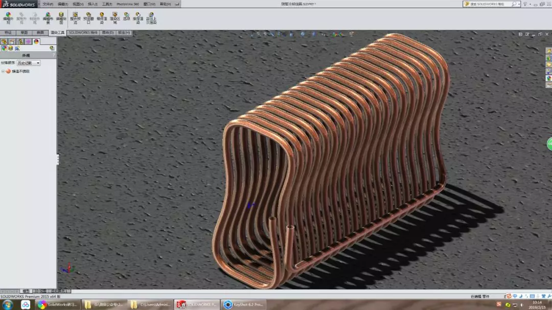The image size is (552, 310).
Task: Switch to the Sketch command tab
Action: tap(24, 33)
